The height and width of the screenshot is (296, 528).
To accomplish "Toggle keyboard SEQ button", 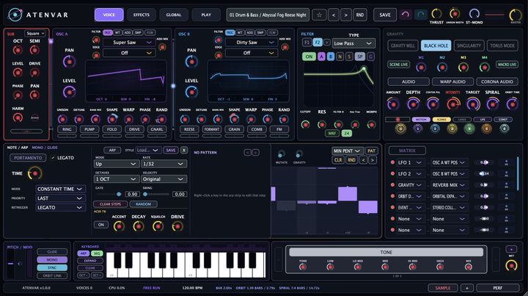I will (97, 253).
